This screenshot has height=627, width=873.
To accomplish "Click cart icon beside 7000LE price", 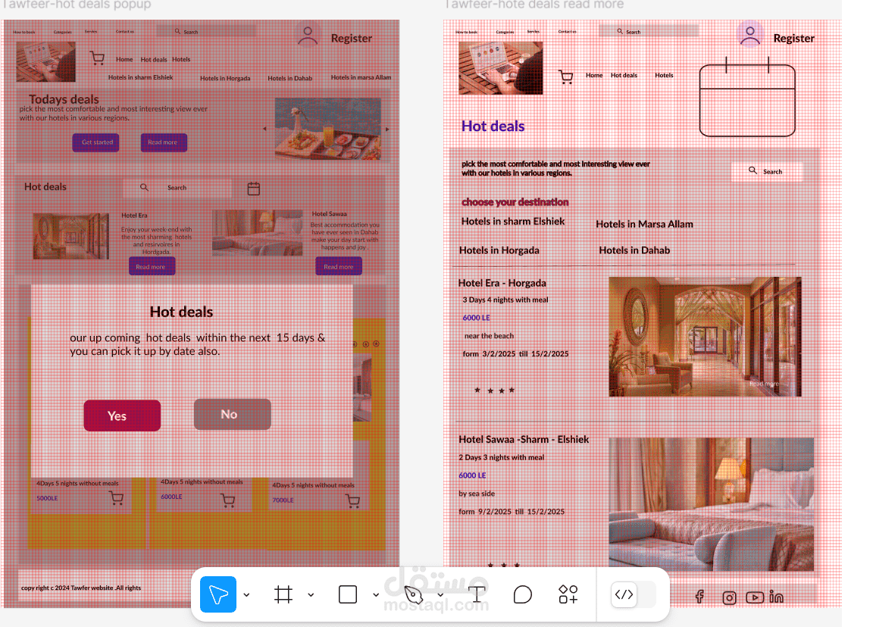I will (353, 501).
